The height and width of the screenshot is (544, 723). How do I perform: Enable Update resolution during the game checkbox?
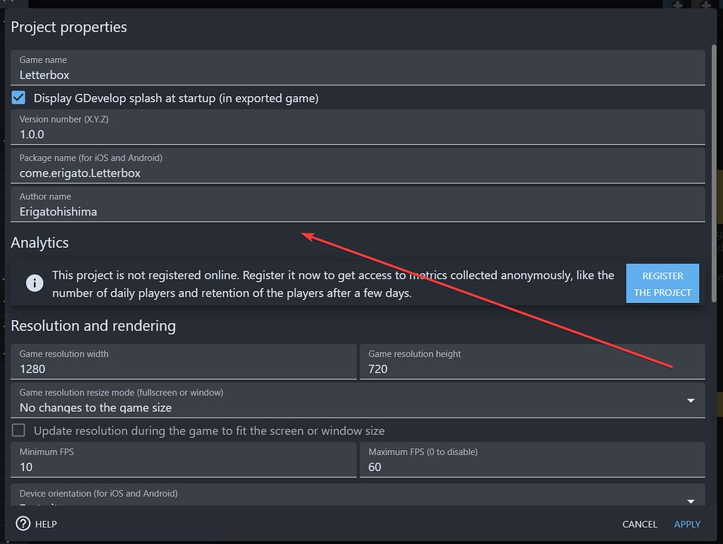click(x=17, y=430)
